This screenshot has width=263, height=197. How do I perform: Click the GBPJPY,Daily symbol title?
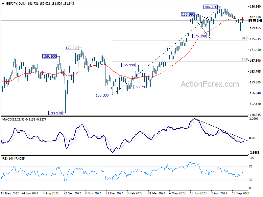(16, 4)
